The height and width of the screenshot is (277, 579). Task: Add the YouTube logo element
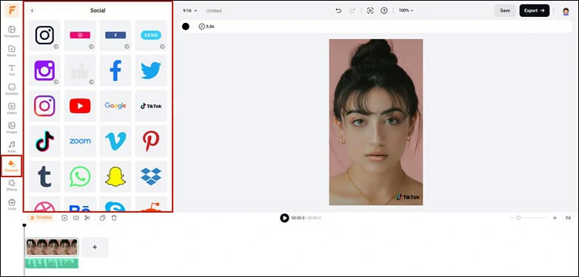click(x=80, y=106)
